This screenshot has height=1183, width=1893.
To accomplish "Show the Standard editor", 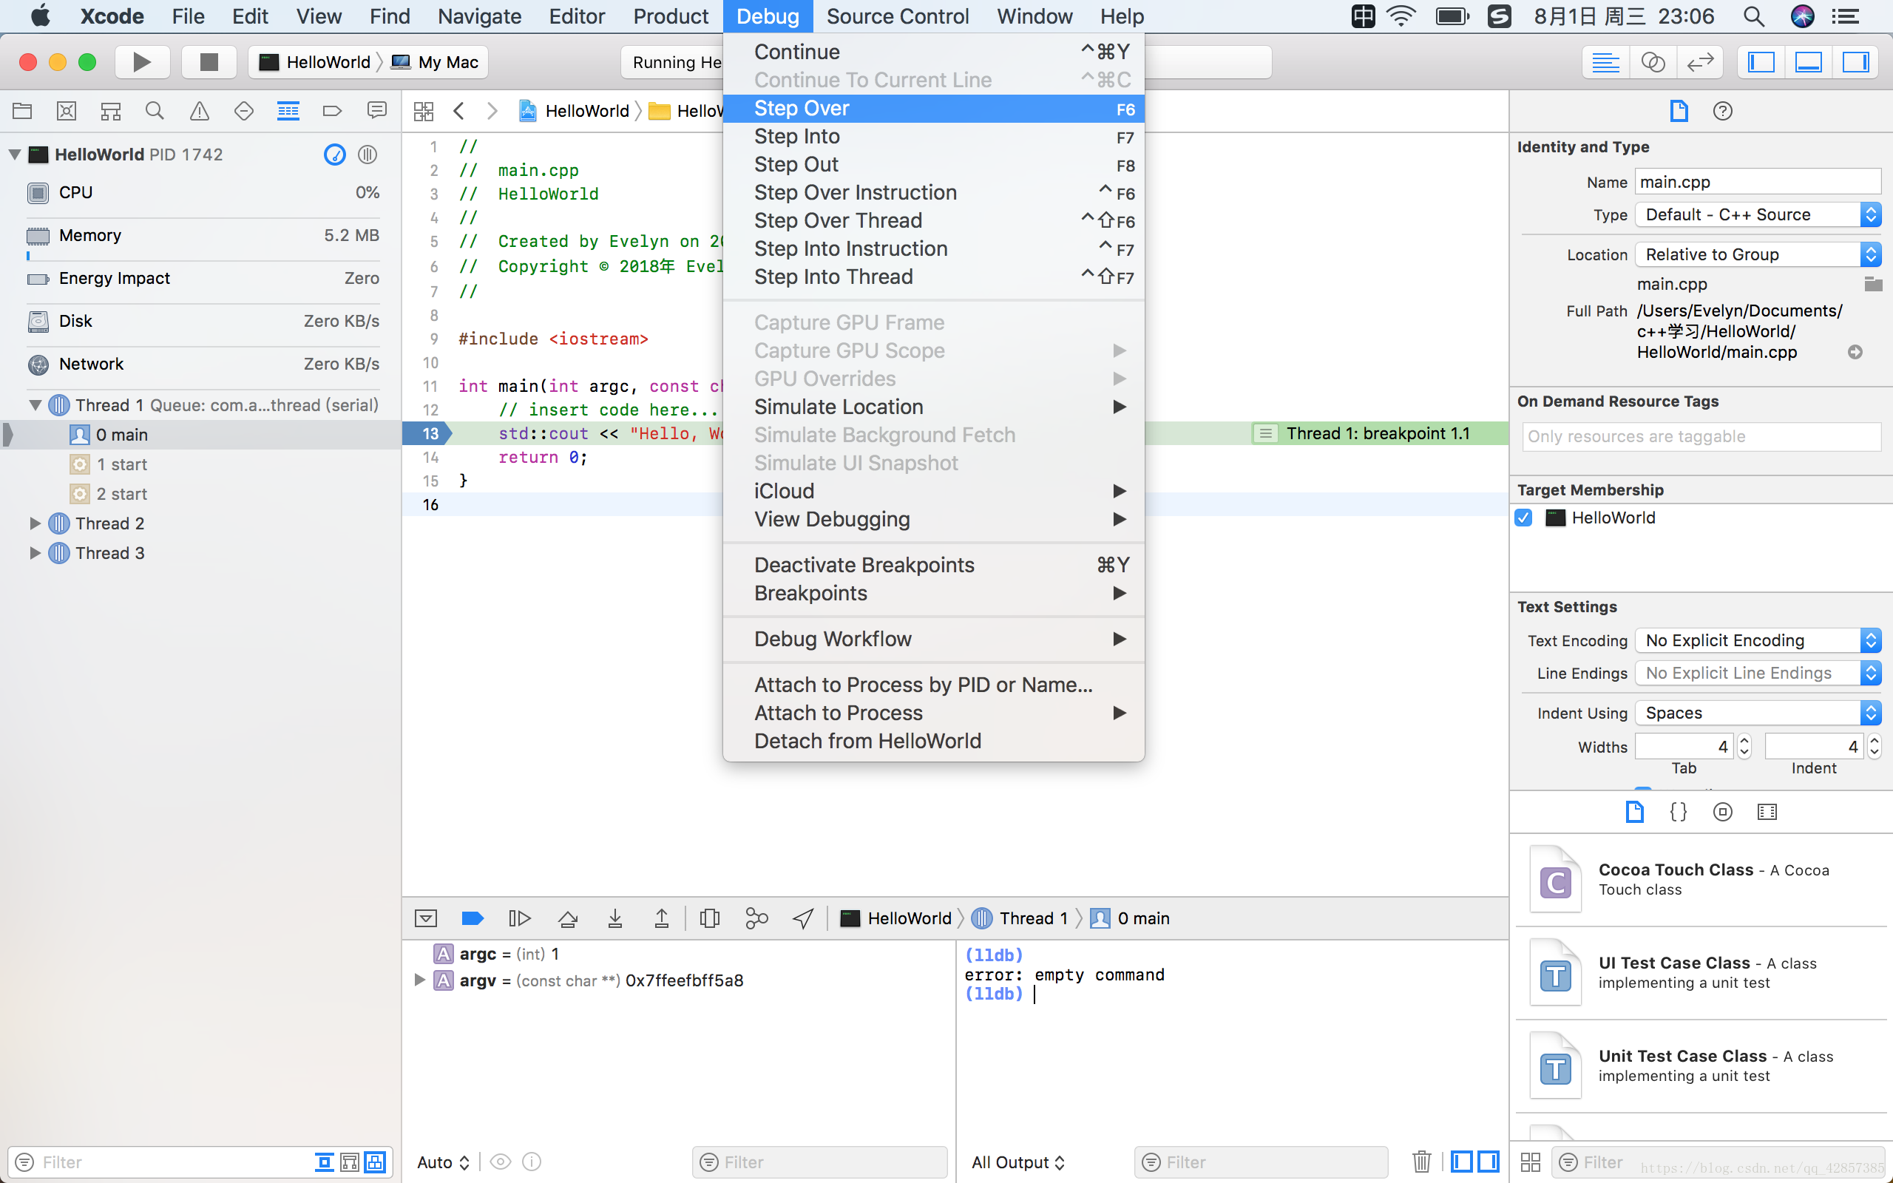I will click(x=1605, y=62).
